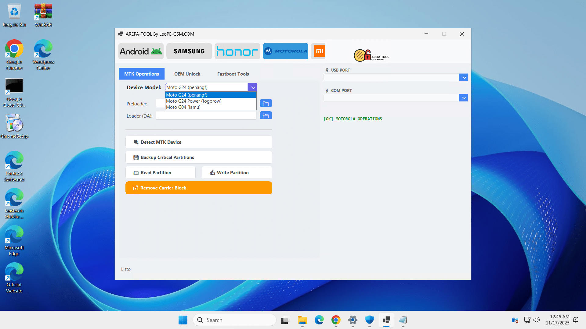Image resolution: width=586 pixels, height=329 pixels.
Task: Click Detect MTK Device button
Action: [198, 142]
